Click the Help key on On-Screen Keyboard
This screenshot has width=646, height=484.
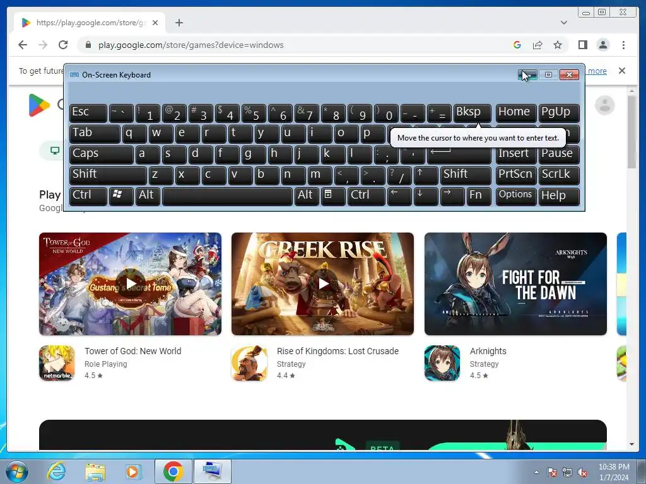tap(559, 196)
